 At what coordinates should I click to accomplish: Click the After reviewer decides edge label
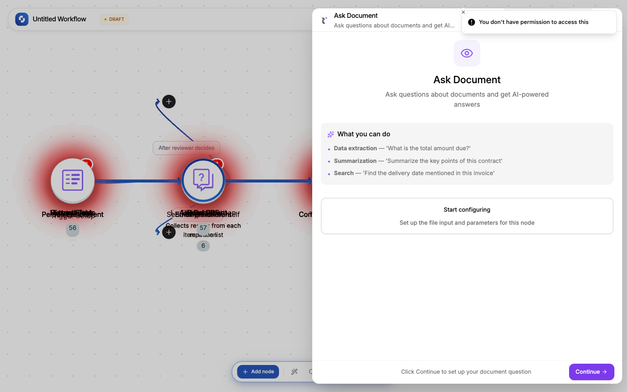pyautogui.click(x=186, y=148)
